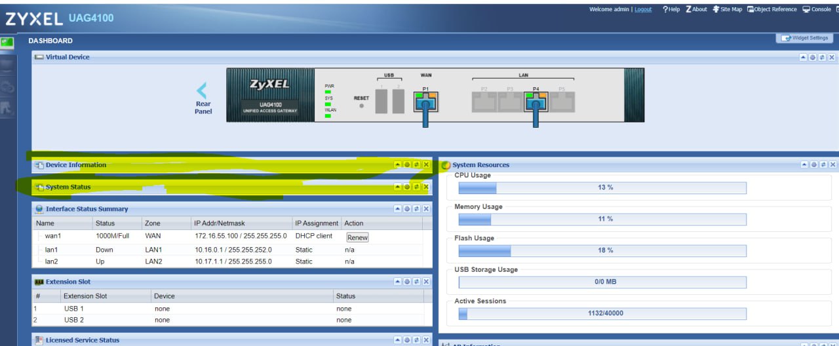
Task: Expand the System Status widget
Action: [398, 187]
